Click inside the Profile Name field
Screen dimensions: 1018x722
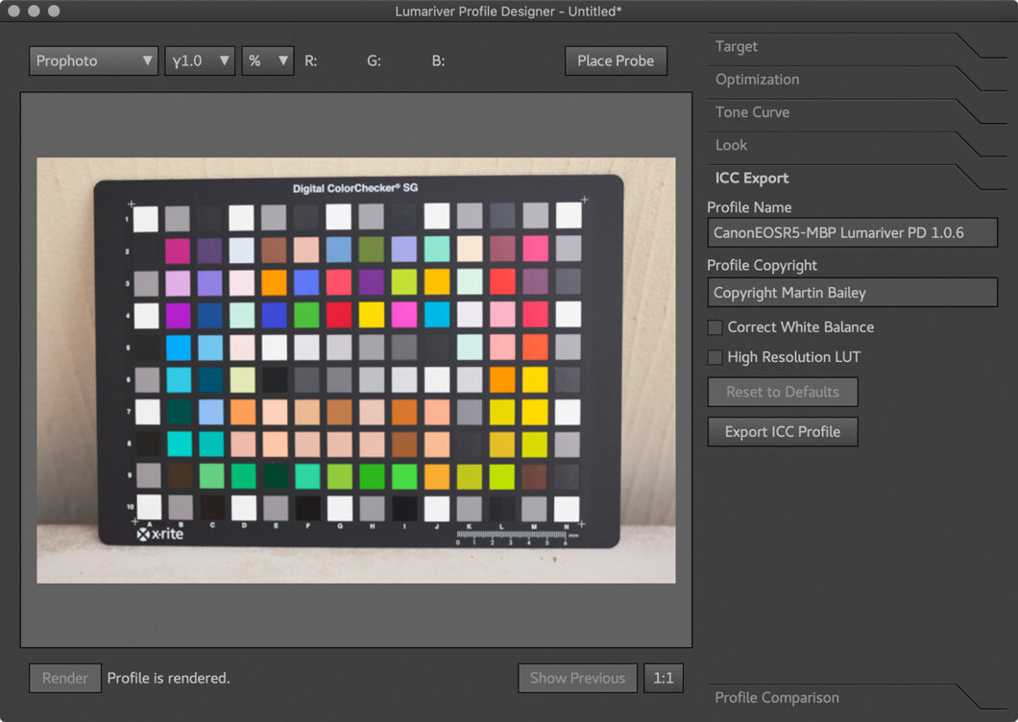coord(852,232)
